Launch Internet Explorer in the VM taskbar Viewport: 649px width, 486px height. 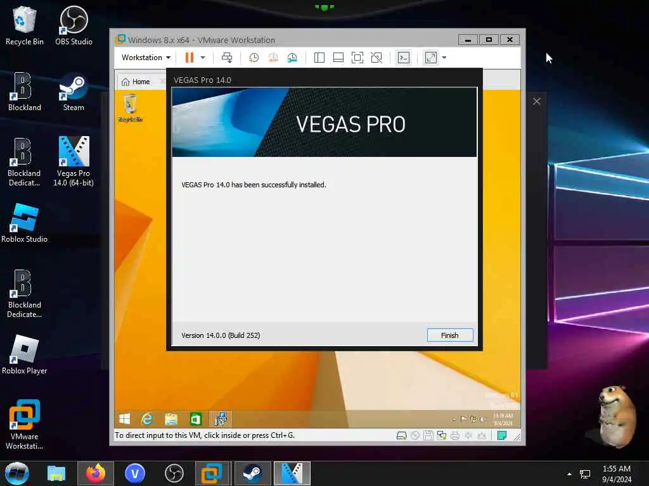[147, 419]
